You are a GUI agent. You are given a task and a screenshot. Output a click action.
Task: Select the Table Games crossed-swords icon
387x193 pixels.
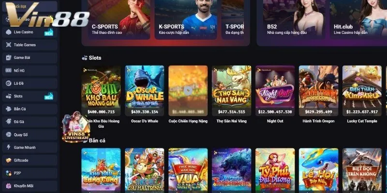pos(8,45)
